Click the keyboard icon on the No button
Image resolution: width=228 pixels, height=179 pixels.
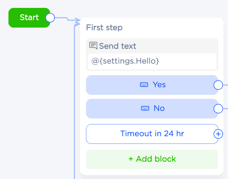pyautogui.click(x=145, y=108)
